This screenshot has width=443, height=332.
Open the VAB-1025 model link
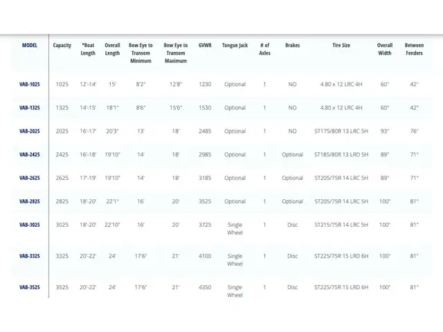click(x=30, y=84)
